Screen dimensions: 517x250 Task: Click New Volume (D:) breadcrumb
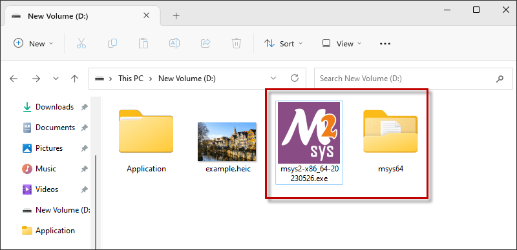click(x=187, y=79)
